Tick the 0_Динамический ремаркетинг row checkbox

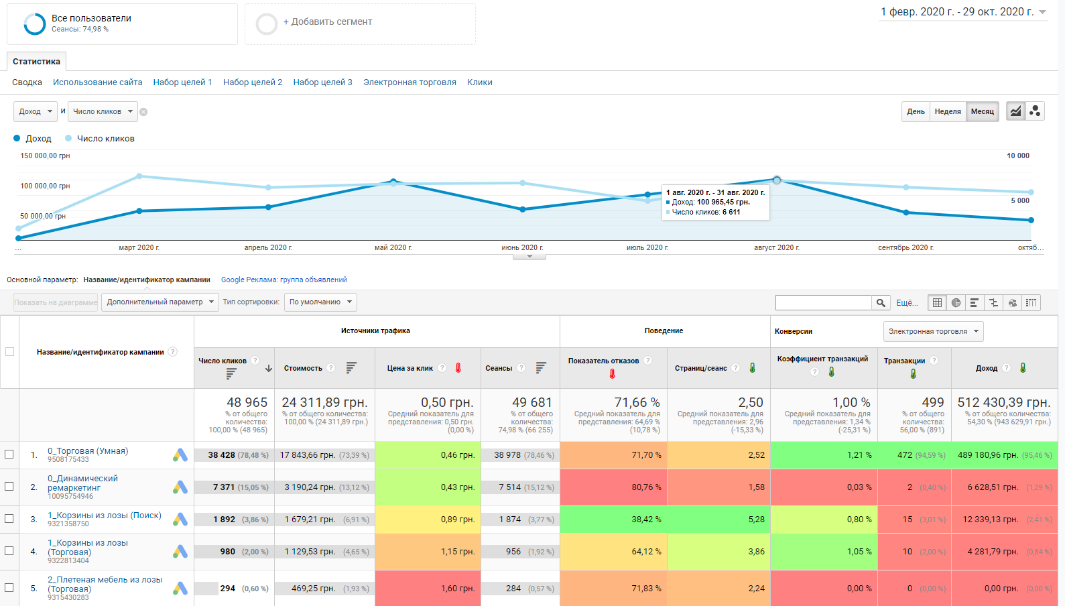coord(9,487)
